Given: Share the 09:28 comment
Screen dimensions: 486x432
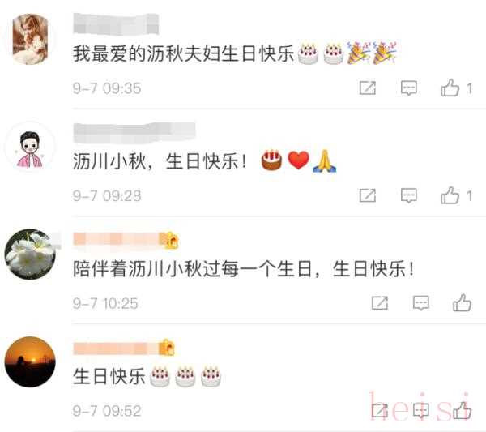Looking at the screenshot, I should point(368,195).
